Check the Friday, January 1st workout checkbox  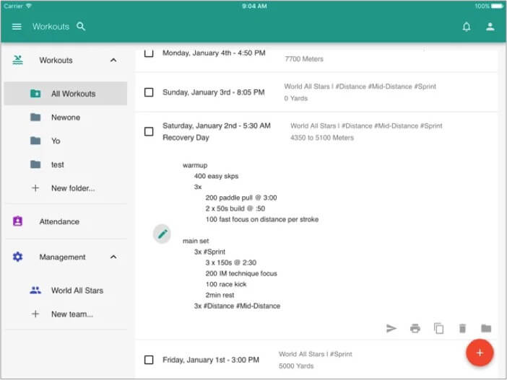pos(149,360)
